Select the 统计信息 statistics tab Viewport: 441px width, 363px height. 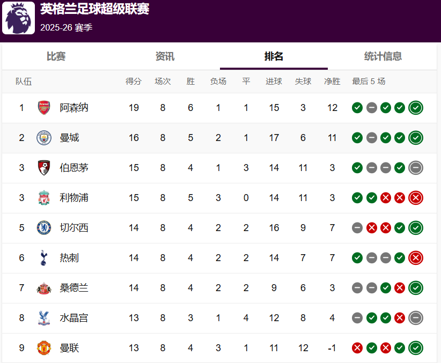point(383,56)
